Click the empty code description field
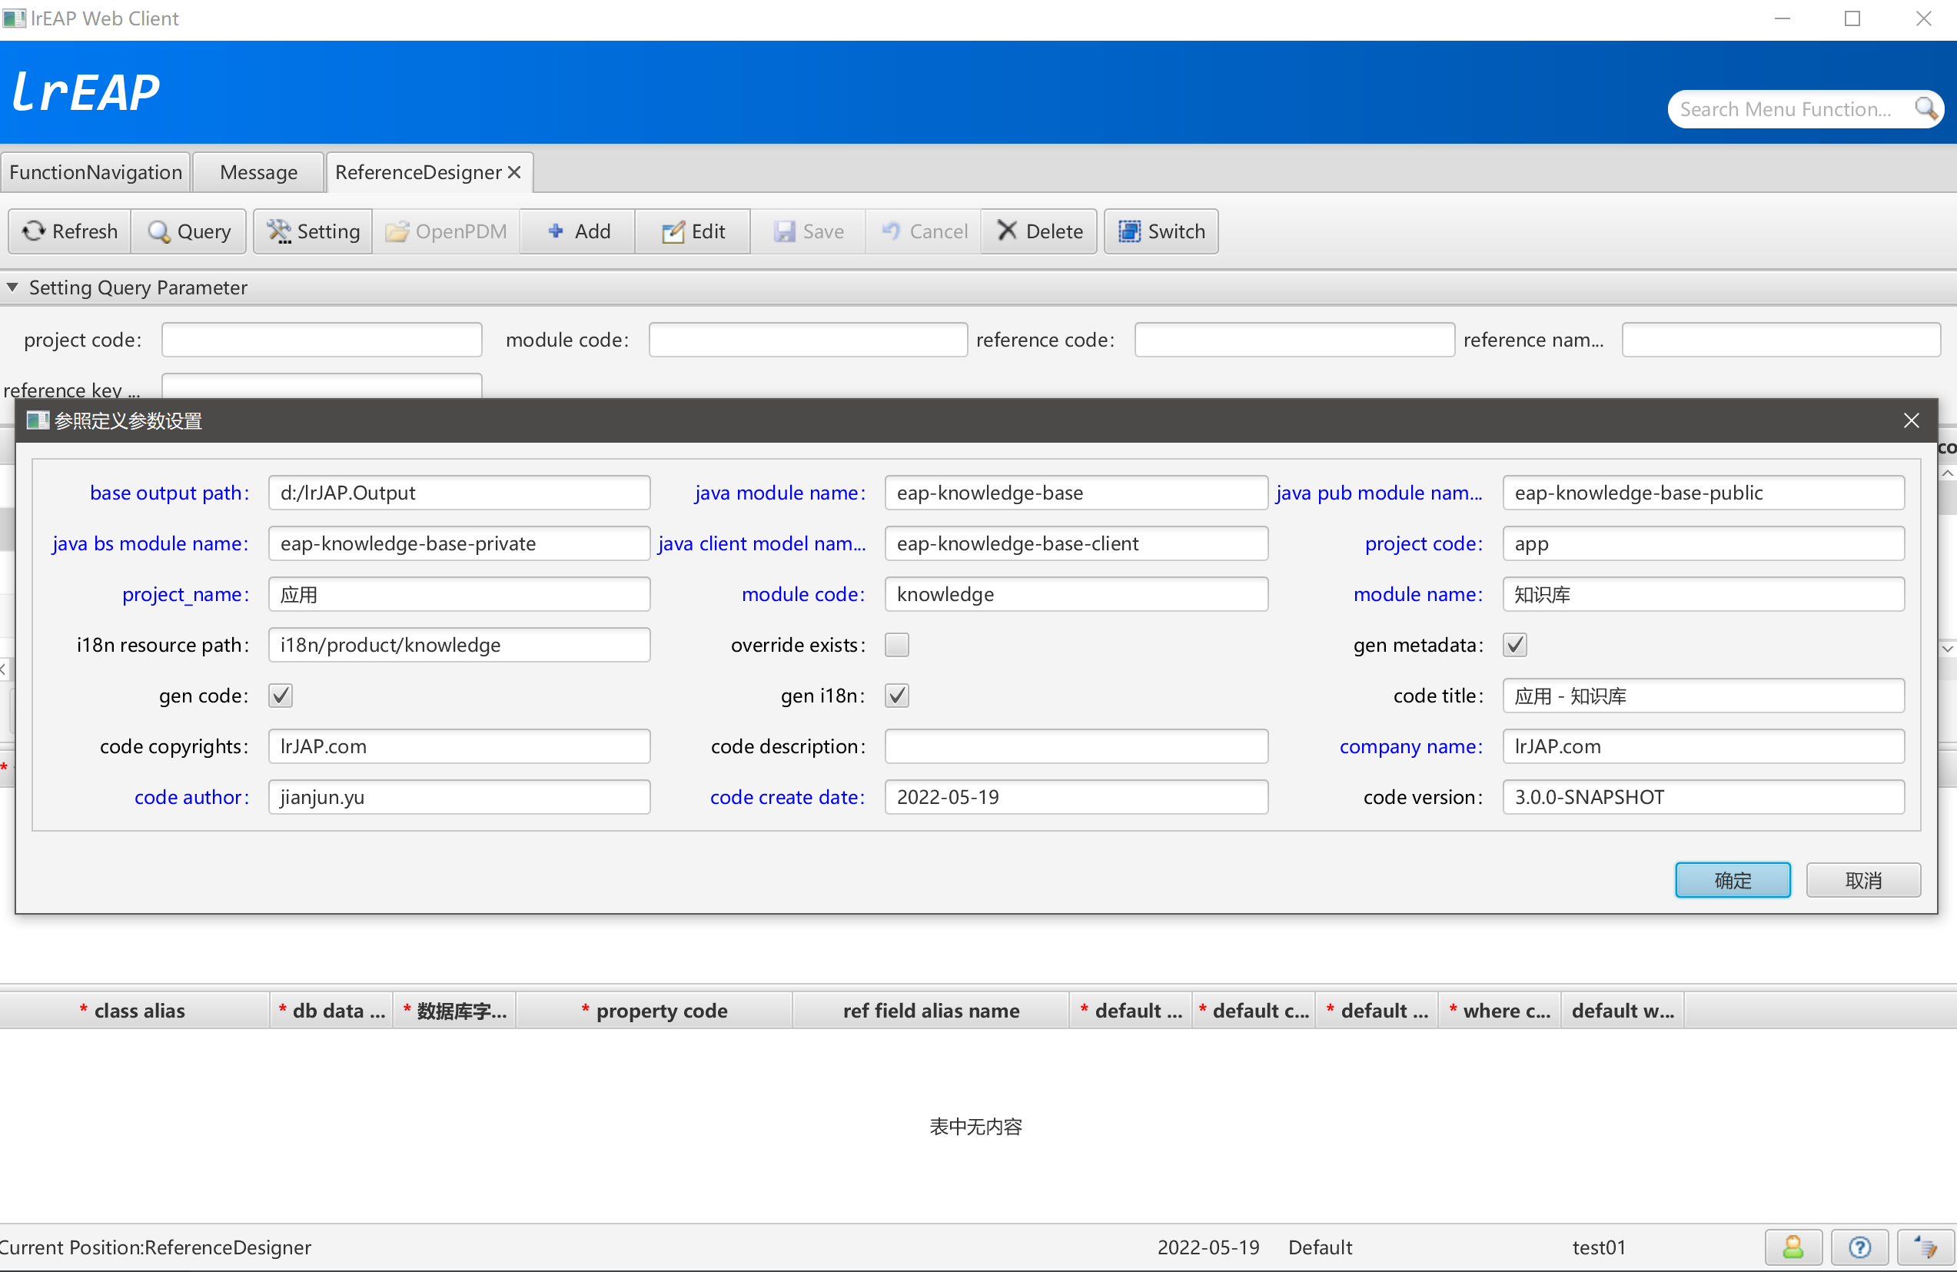The image size is (1957, 1272). click(1076, 746)
